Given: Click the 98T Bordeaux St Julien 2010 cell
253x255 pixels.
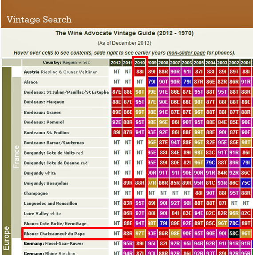Looking at the screenshot, I should (x=139, y=92).
